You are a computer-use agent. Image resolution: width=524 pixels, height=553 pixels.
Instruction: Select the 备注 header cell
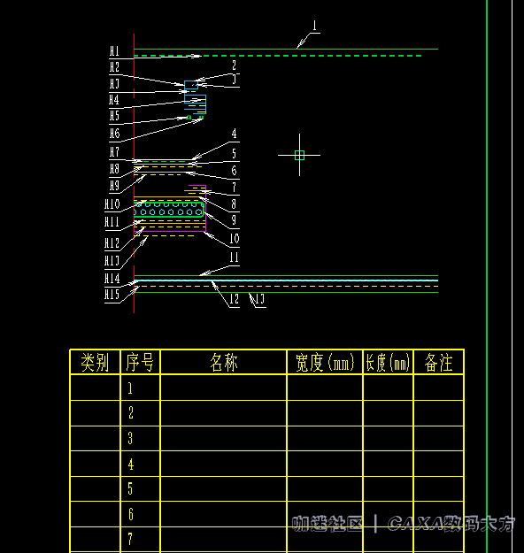click(x=439, y=362)
